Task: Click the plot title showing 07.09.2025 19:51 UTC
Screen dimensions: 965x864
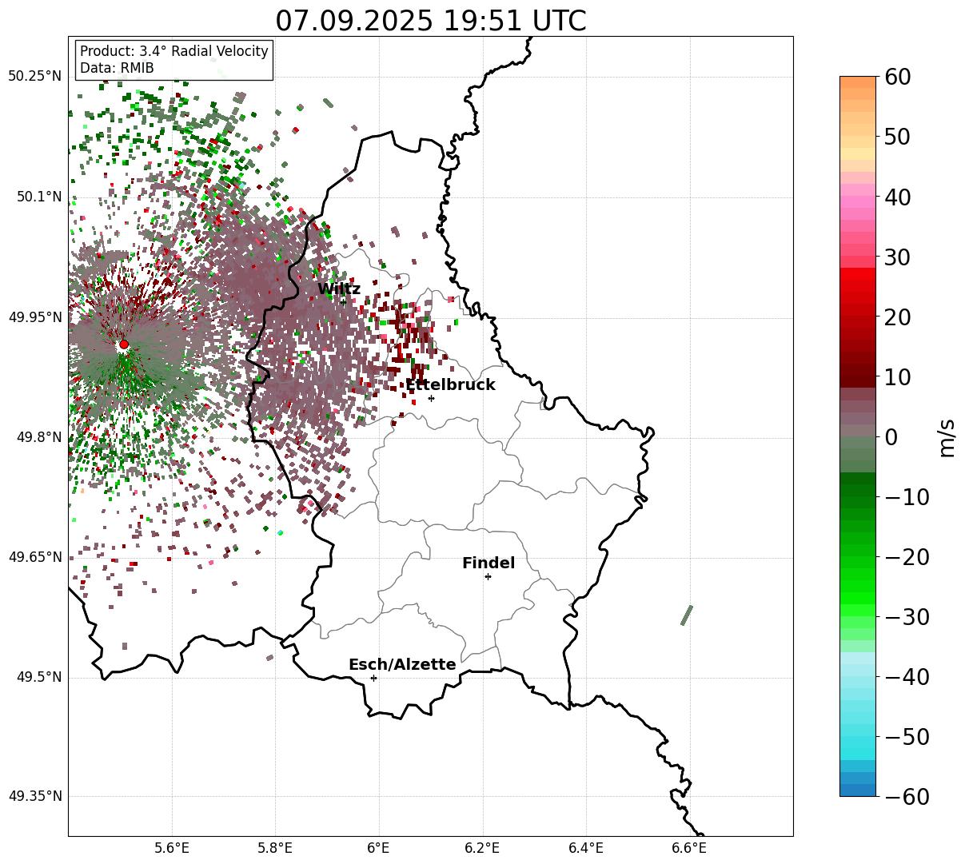Action: coord(431,21)
